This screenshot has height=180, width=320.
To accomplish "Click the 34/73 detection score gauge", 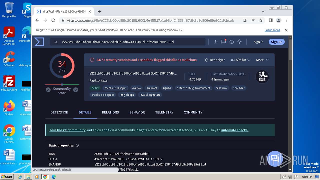I will tap(62, 66).
